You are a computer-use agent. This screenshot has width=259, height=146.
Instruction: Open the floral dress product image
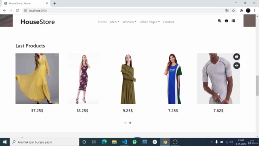(x=83, y=79)
